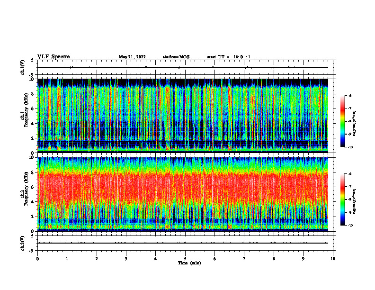Click time axis tick label '10'
The height and width of the screenshot is (290, 375).
click(333, 259)
